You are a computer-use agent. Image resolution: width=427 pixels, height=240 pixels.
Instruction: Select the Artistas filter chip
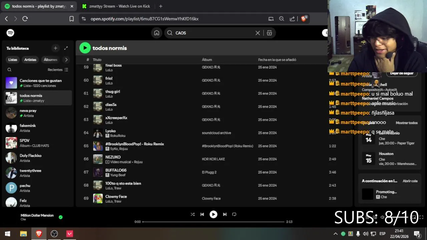(30, 60)
